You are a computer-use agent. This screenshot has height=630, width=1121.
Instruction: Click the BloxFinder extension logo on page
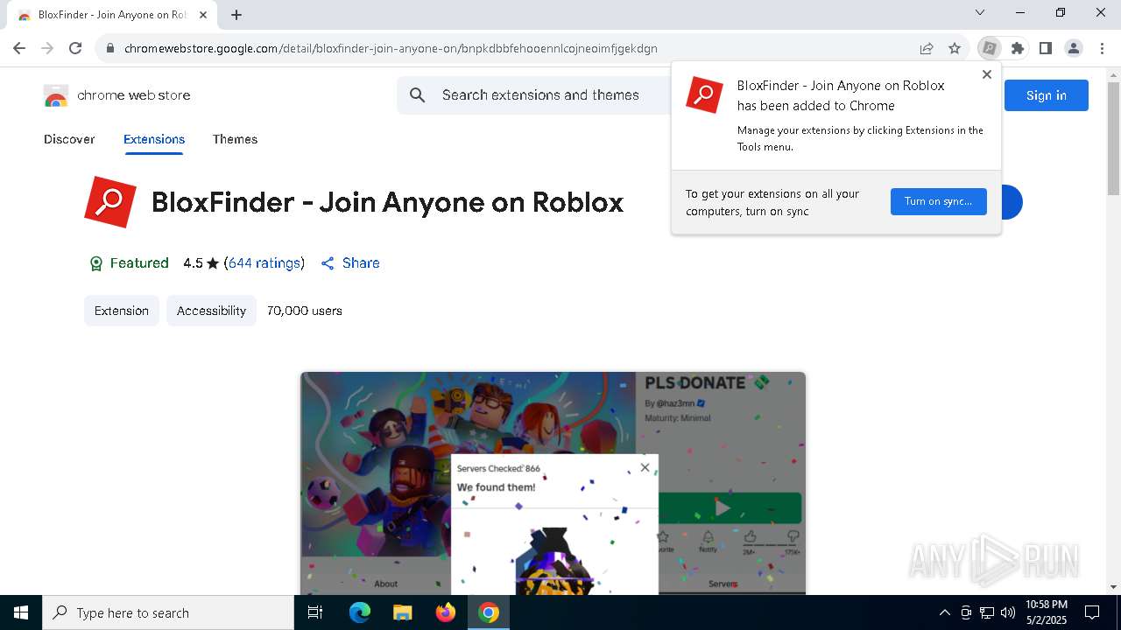110,202
